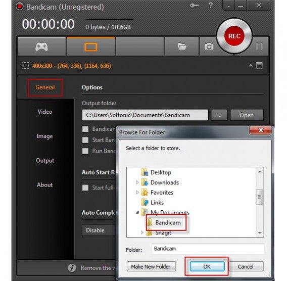The height and width of the screenshot is (281, 287).
Task: Click the info icon in bottom bar
Action: [x=72, y=268]
